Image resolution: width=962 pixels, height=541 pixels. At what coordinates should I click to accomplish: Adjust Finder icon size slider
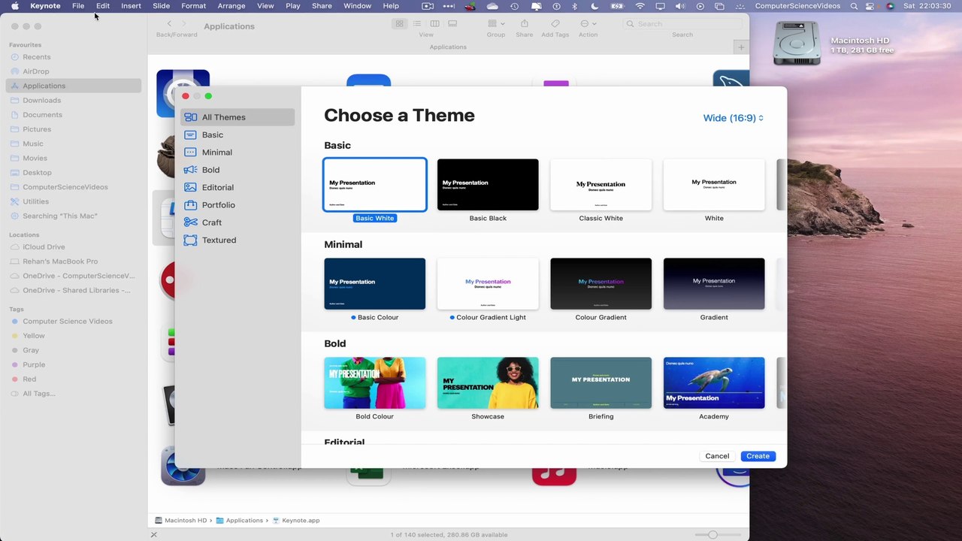click(x=712, y=535)
